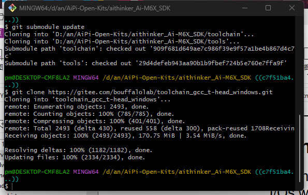Click the git clone gitee.com URL command line
This screenshot has width=308, height=195.
[x=139, y=92]
